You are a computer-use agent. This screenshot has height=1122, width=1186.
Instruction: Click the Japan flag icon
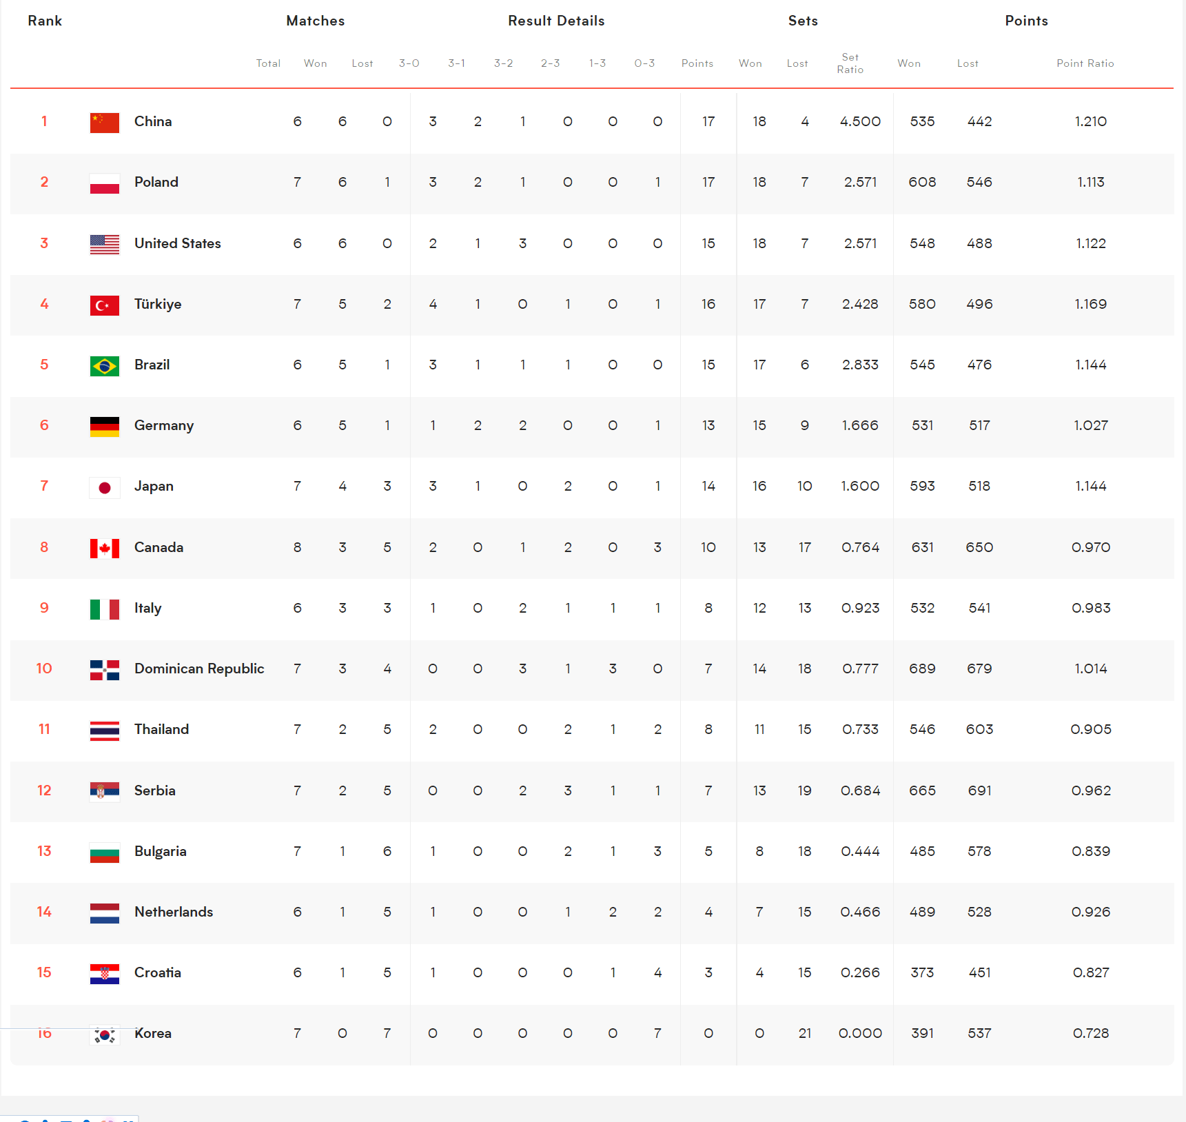[x=105, y=488]
